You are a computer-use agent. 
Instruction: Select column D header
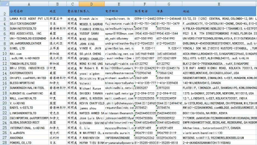pos(91,4)
